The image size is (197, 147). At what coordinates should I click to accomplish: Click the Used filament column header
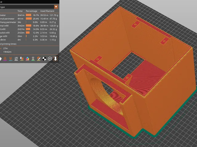47,11
